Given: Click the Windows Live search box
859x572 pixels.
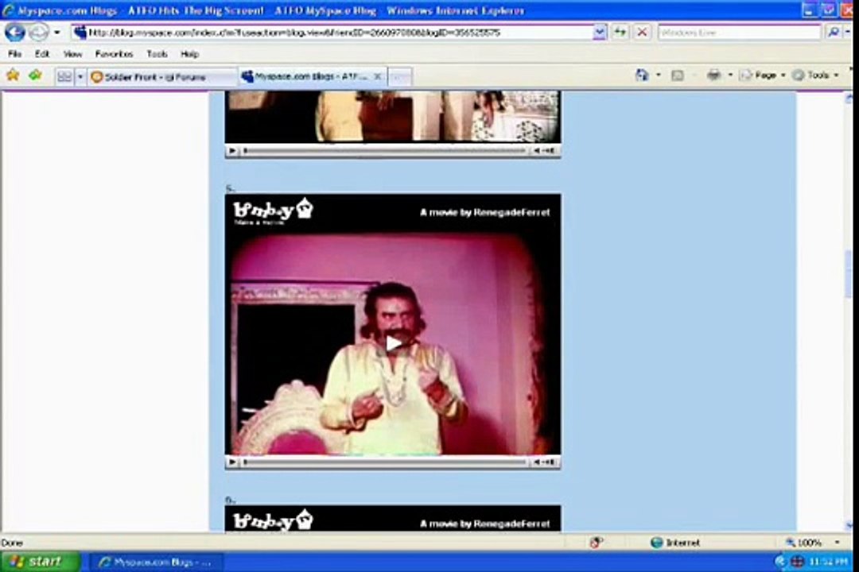Looking at the screenshot, I should click(740, 33).
